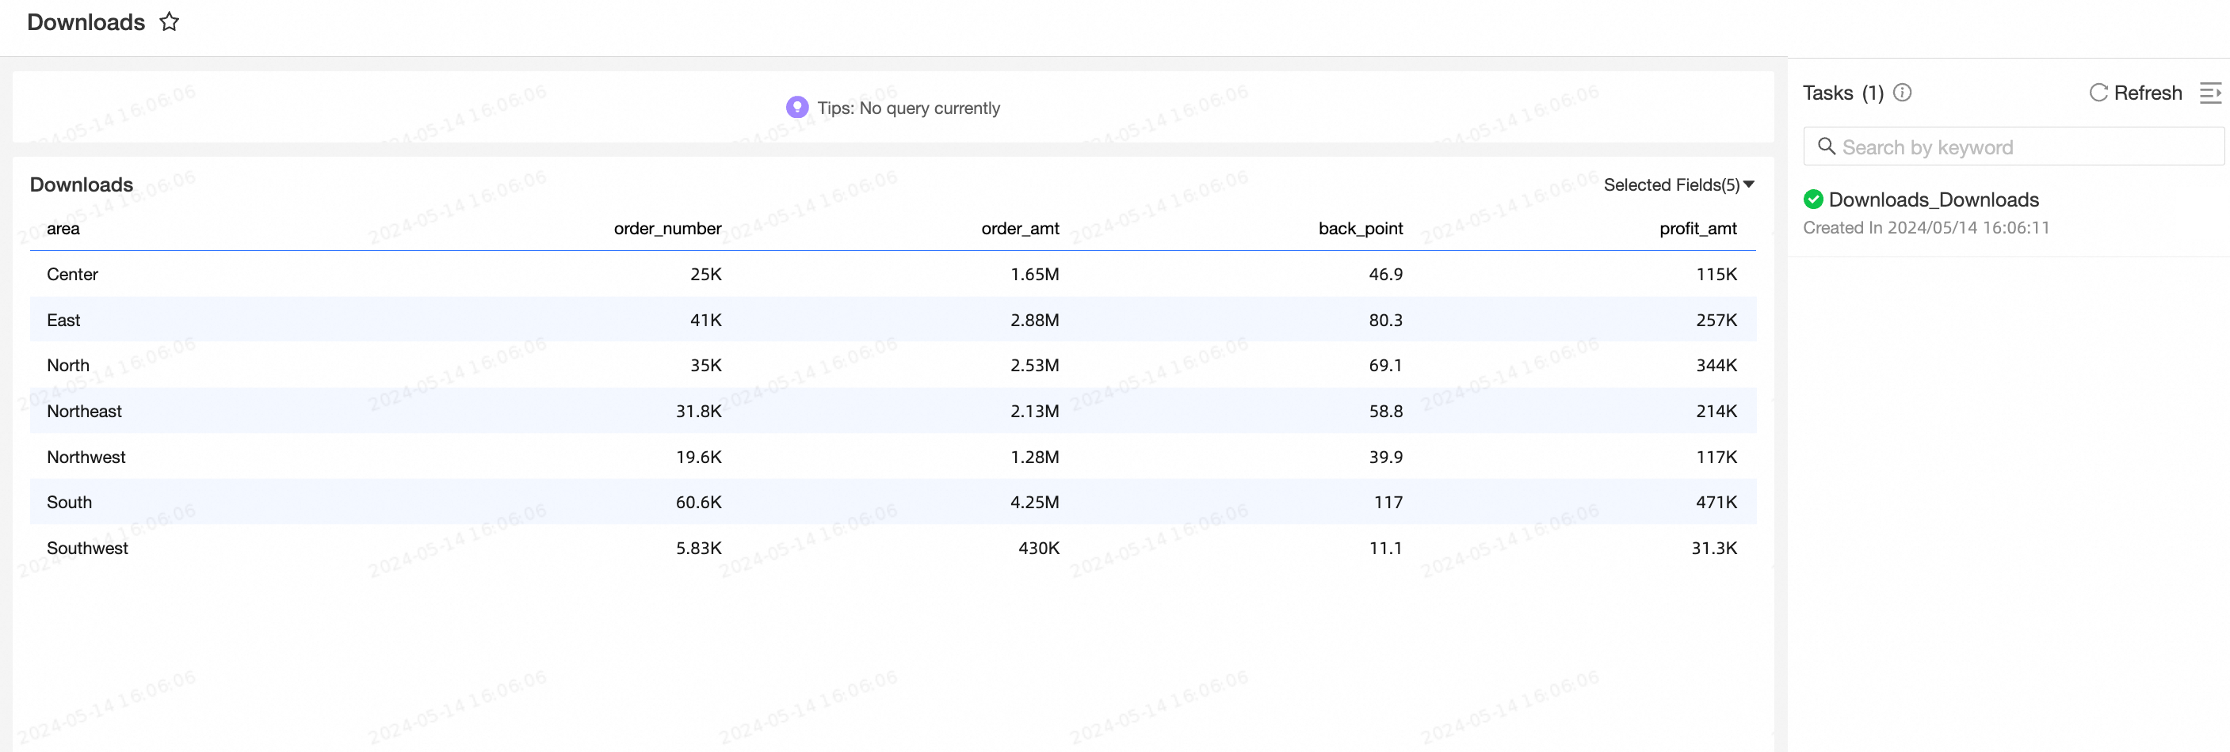This screenshot has height=752, width=2230.
Task: Click the profit_amt column header
Action: [1697, 228]
